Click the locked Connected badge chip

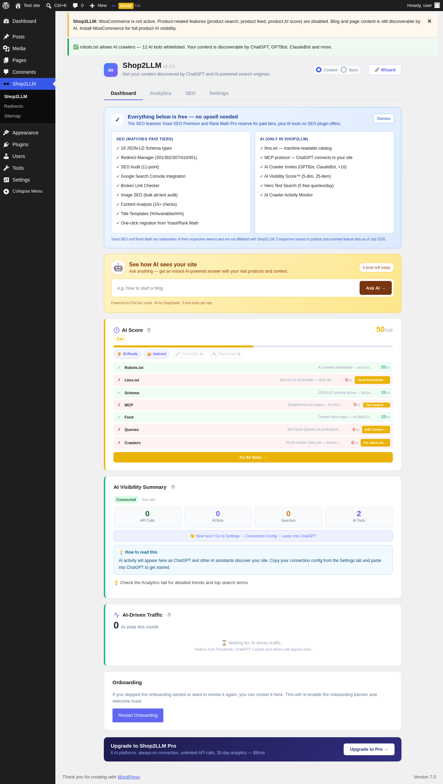(x=189, y=354)
